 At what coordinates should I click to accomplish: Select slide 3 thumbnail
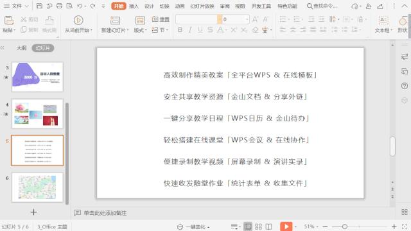tap(37, 77)
